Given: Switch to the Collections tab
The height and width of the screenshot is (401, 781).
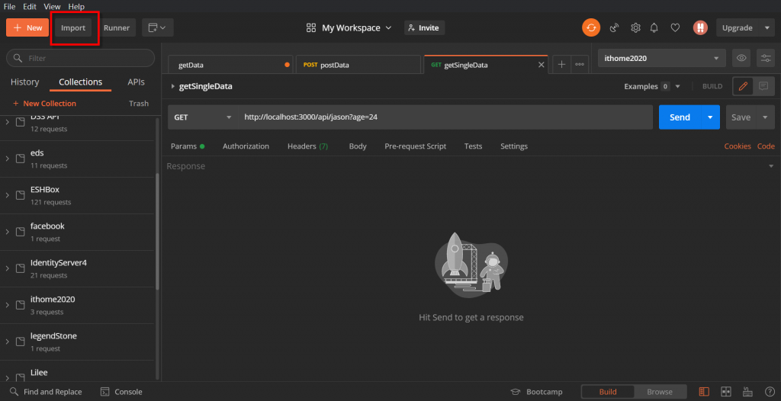Looking at the screenshot, I should point(80,82).
